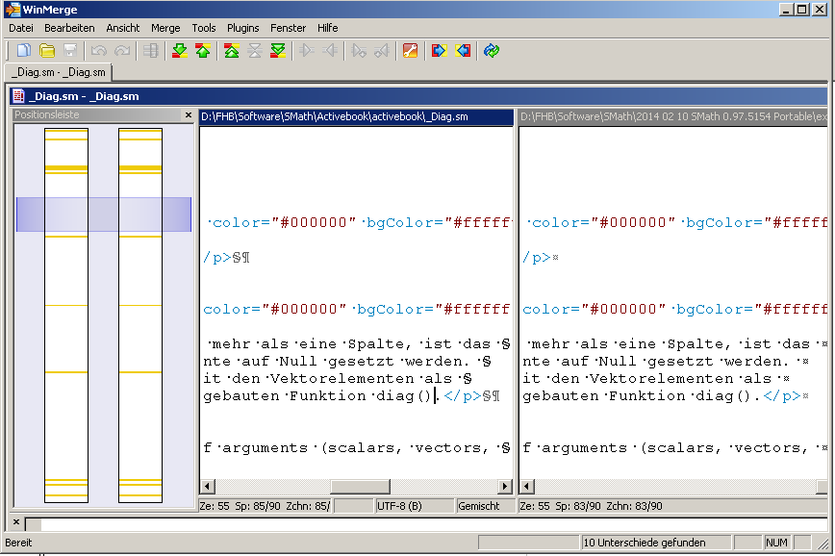Jump to next difference with down arrow icon

point(179,51)
